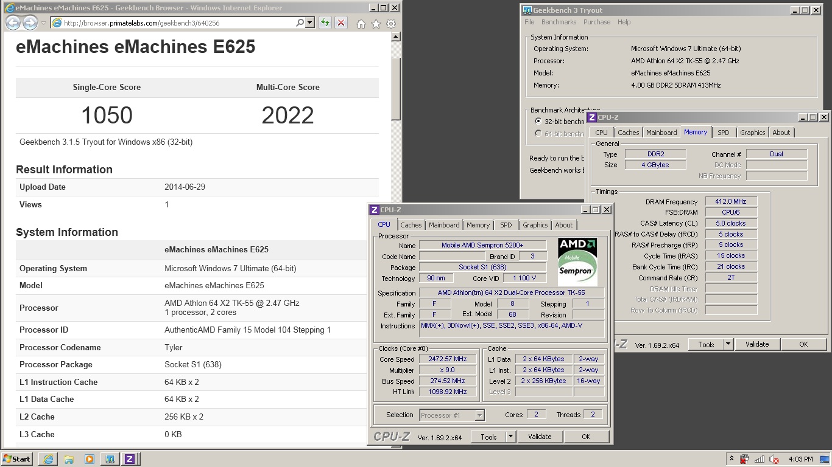Click Validate in the front CPU-Z window
The image size is (832, 467).
pos(540,437)
